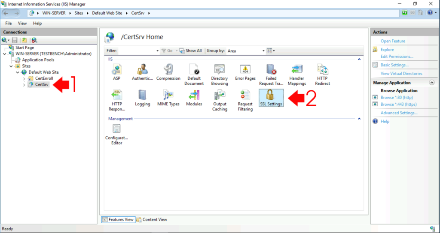This screenshot has width=440, height=233.
Task: Collapse the Default Web Site tree node
Action: click(x=18, y=72)
